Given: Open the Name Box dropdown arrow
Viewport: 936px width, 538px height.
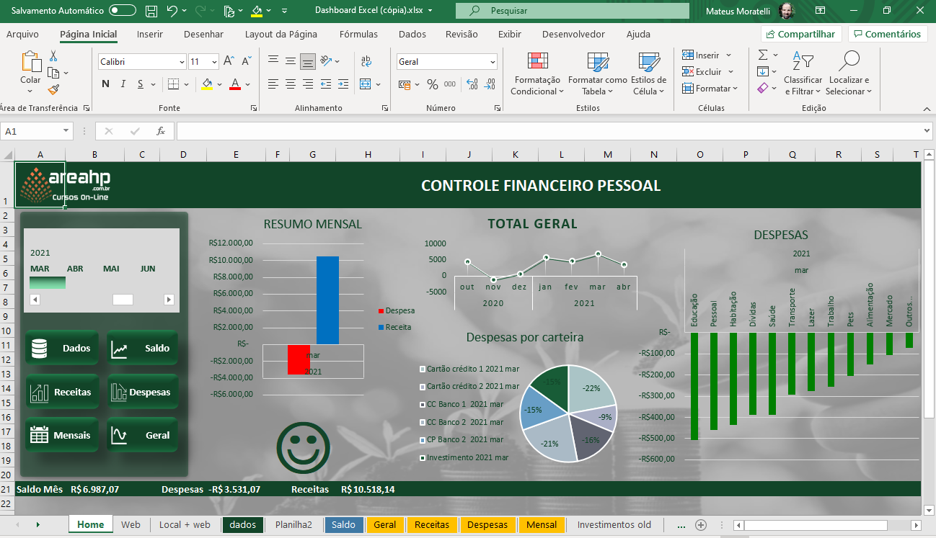Looking at the screenshot, I should pos(66,131).
